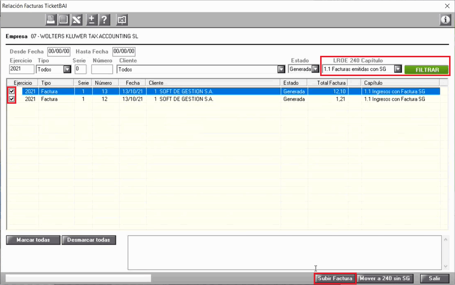Uncheck the checkbox for invoice number 12
The image size is (455, 285).
coord(11,99)
